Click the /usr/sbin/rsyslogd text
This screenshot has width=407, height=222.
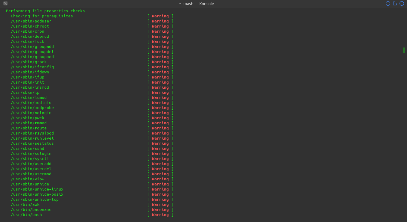pos(32,133)
